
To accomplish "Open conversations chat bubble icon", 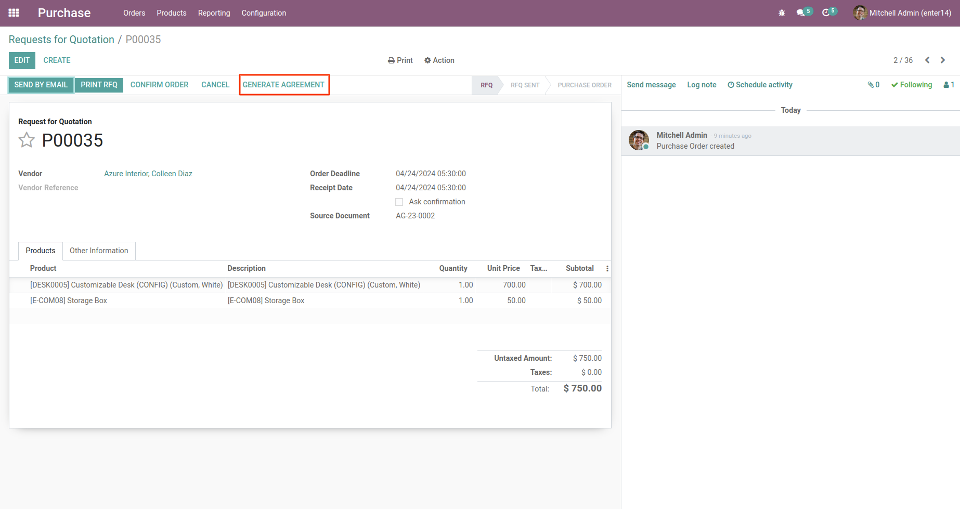I will click(801, 13).
